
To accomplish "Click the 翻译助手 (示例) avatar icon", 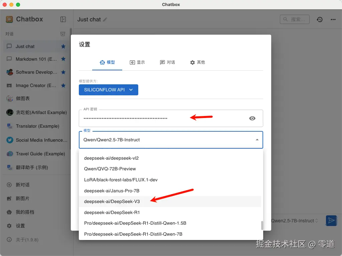I will (10, 167).
